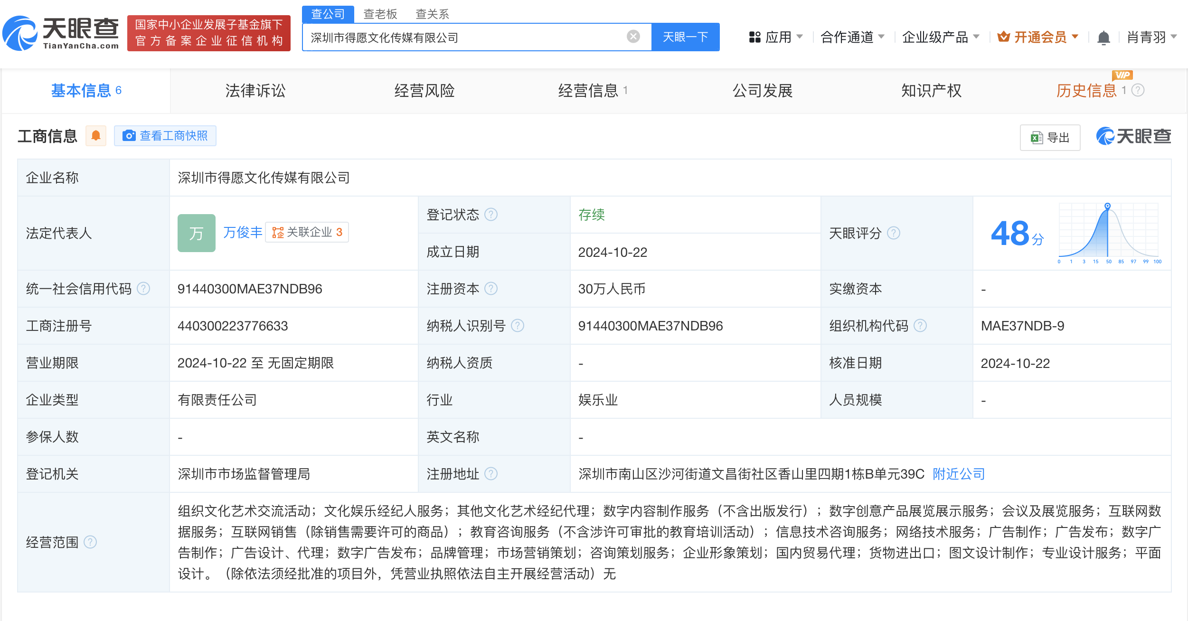Expand the 企业级产品 dropdown
The height and width of the screenshot is (621, 1188).
click(941, 37)
